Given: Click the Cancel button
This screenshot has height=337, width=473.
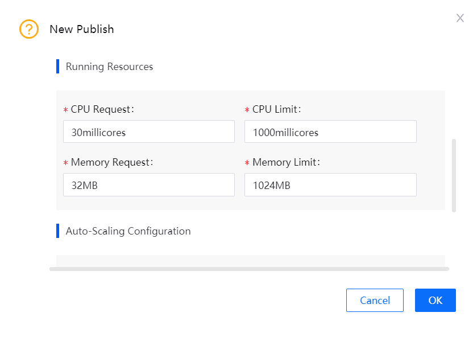Looking at the screenshot, I should 375,300.
